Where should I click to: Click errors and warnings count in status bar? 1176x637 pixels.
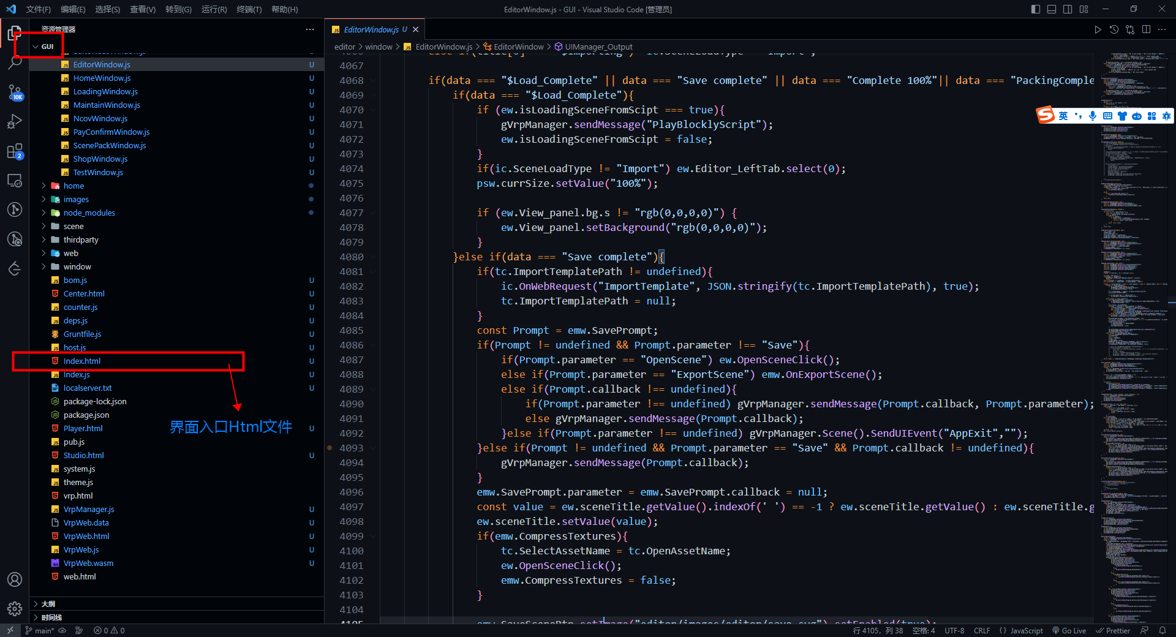click(x=109, y=630)
